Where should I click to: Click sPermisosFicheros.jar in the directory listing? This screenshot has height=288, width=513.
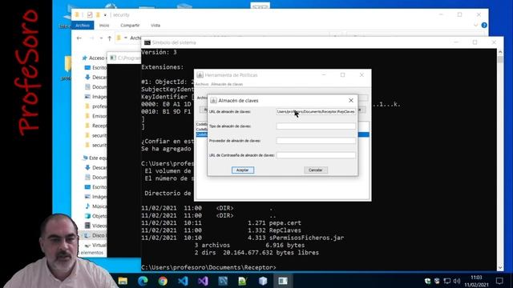pyautogui.click(x=306, y=238)
